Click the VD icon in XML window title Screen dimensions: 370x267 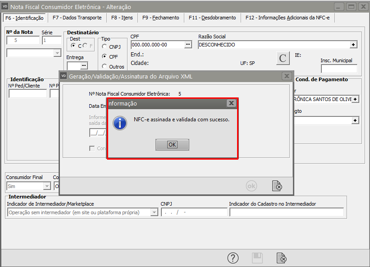coord(64,76)
